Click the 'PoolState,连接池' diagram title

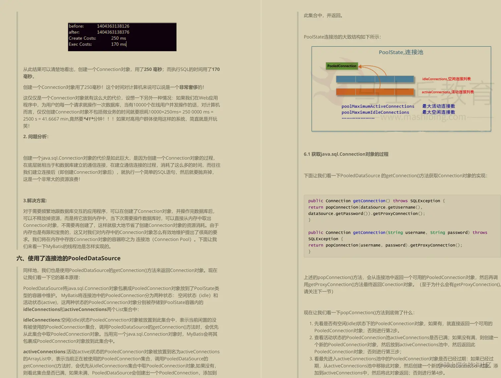(x=401, y=52)
